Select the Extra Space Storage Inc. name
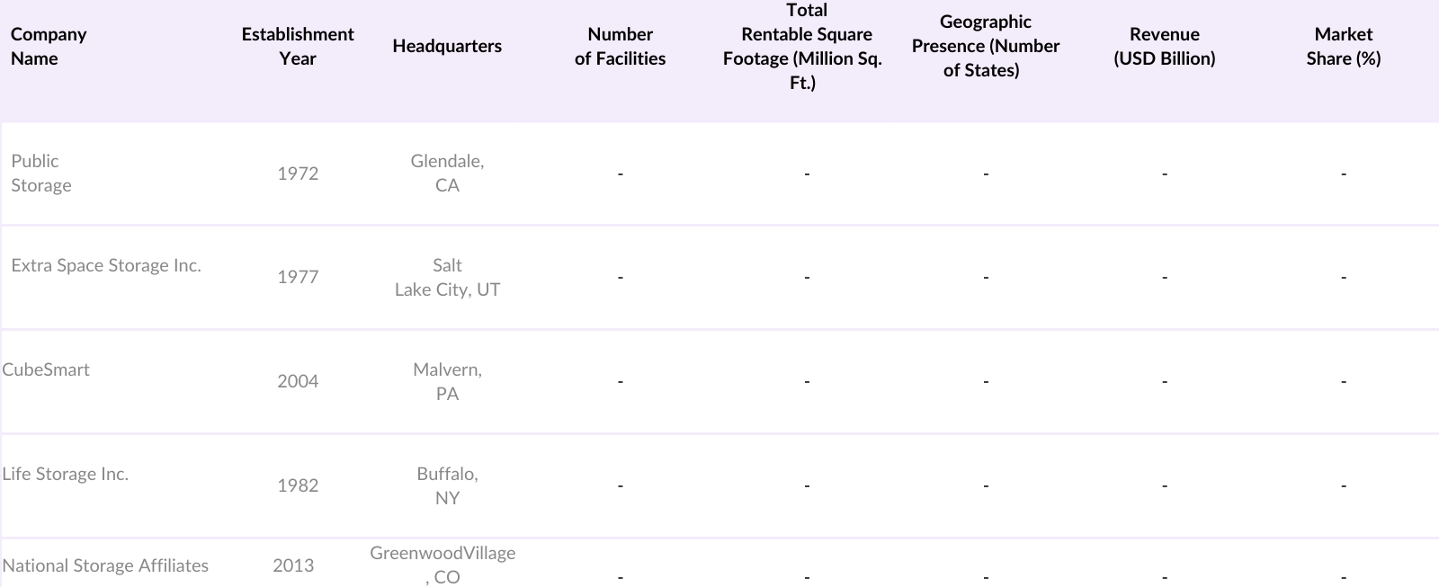1439x587 pixels. point(106,266)
